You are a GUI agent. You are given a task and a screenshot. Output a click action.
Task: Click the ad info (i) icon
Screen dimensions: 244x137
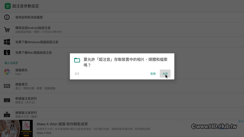point(240,121)
